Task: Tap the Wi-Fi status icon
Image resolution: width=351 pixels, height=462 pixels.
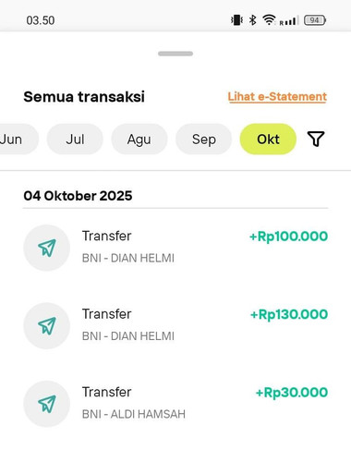Action: [x=269, y=20]
